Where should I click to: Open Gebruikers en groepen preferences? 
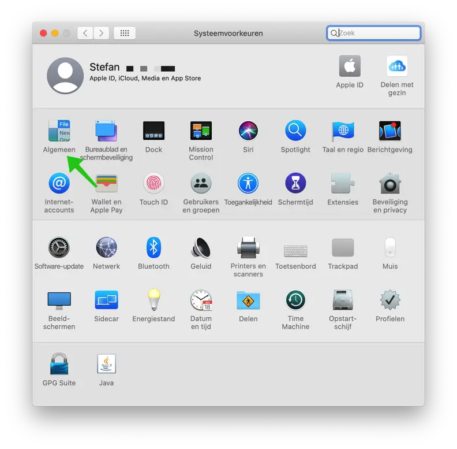201,183
